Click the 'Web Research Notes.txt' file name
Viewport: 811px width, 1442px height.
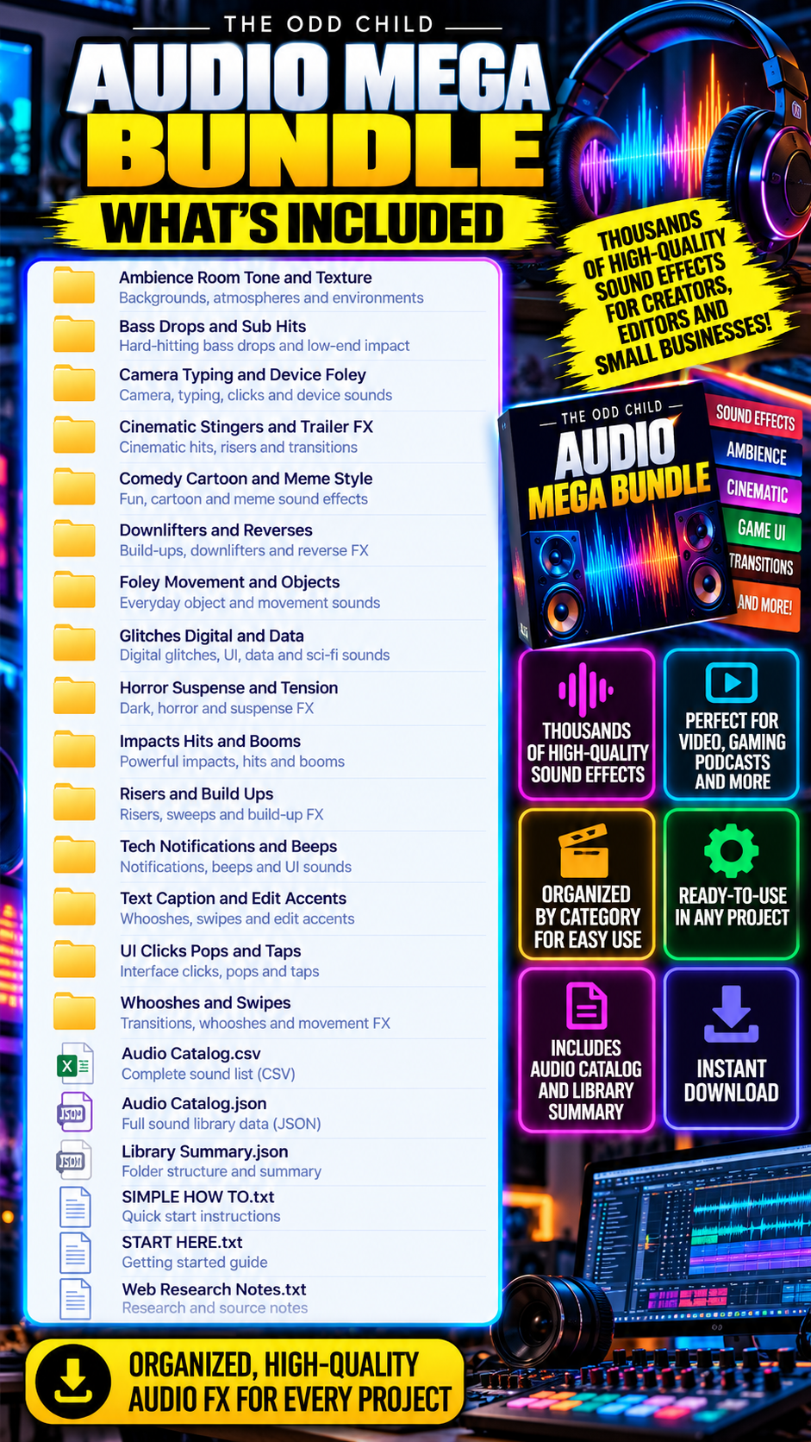click(214, 1289)
